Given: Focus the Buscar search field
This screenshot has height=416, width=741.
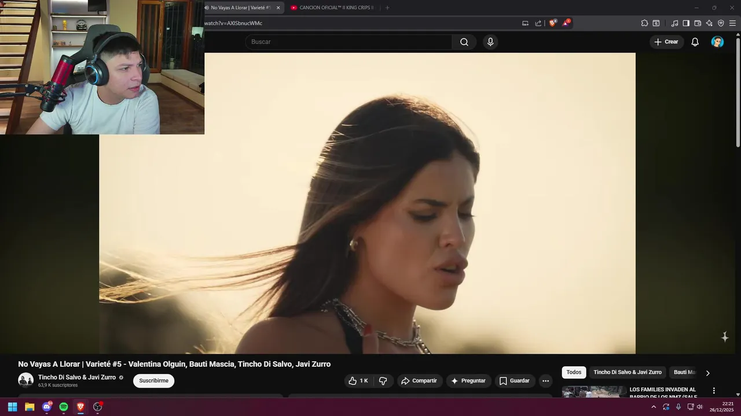Looking at the screenshot, I should pyautogui.click(x=349, y=42).
